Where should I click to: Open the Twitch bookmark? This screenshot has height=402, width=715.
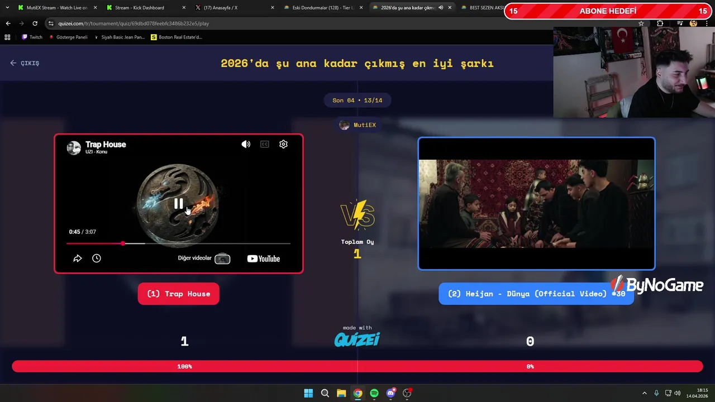click(32, 37)
